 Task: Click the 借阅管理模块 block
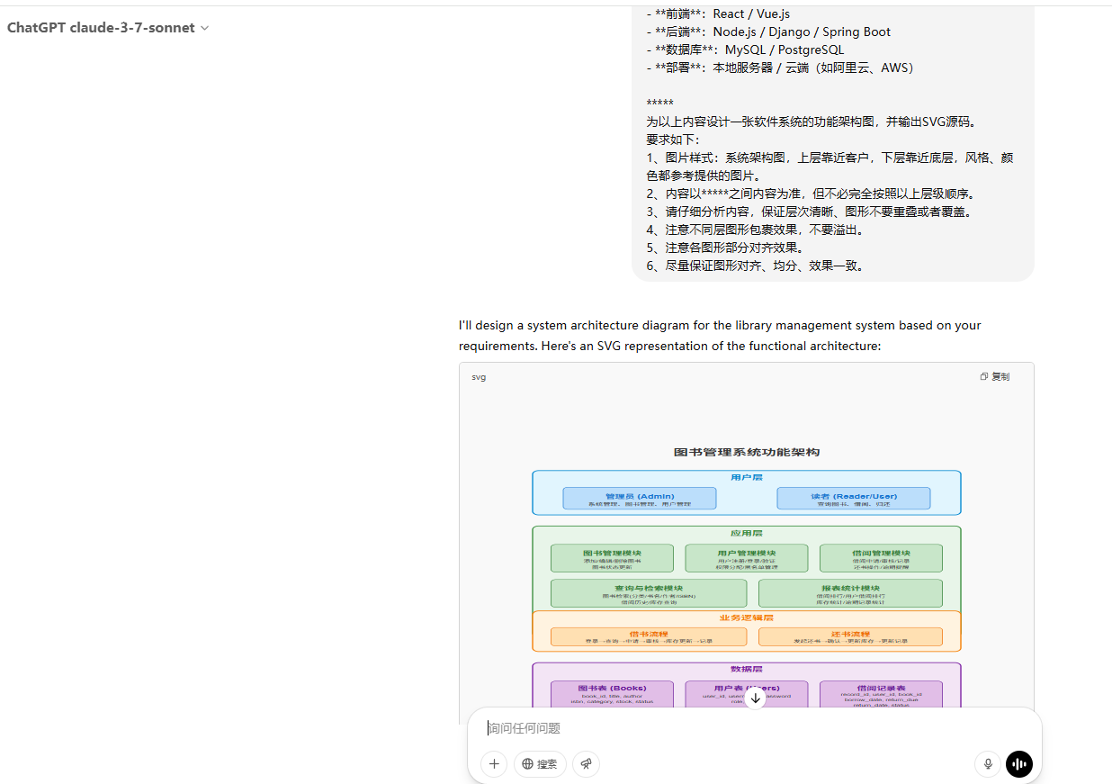point(881,558)
